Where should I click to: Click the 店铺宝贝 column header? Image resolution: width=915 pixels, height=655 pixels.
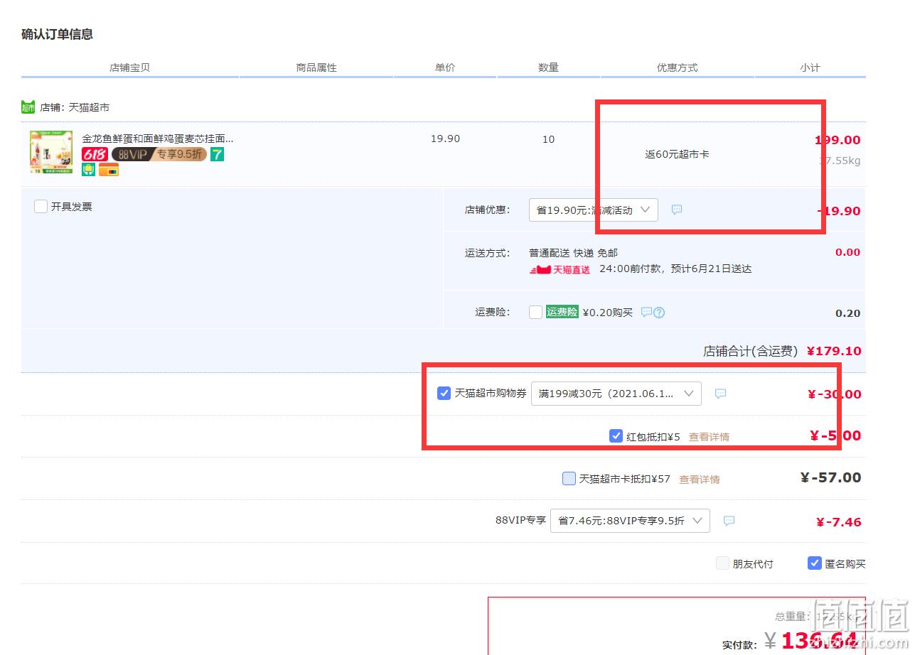click(x=129, y=67)
